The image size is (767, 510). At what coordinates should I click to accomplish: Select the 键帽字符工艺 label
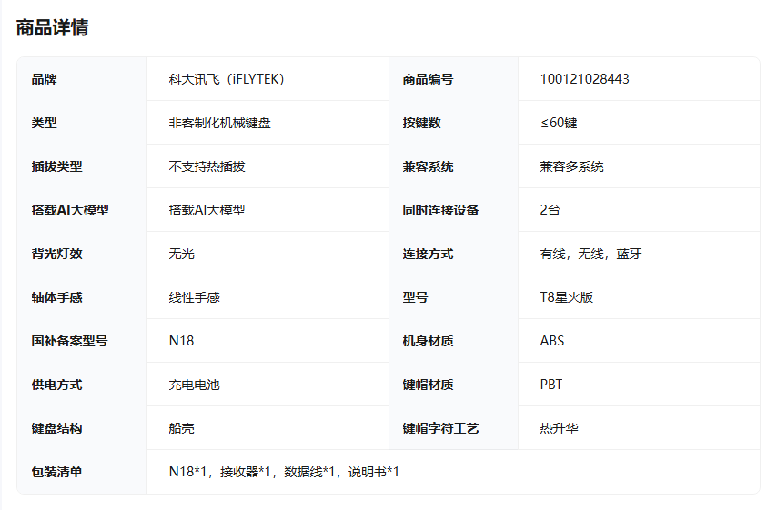pyautogui.click(x=440, y=428)
